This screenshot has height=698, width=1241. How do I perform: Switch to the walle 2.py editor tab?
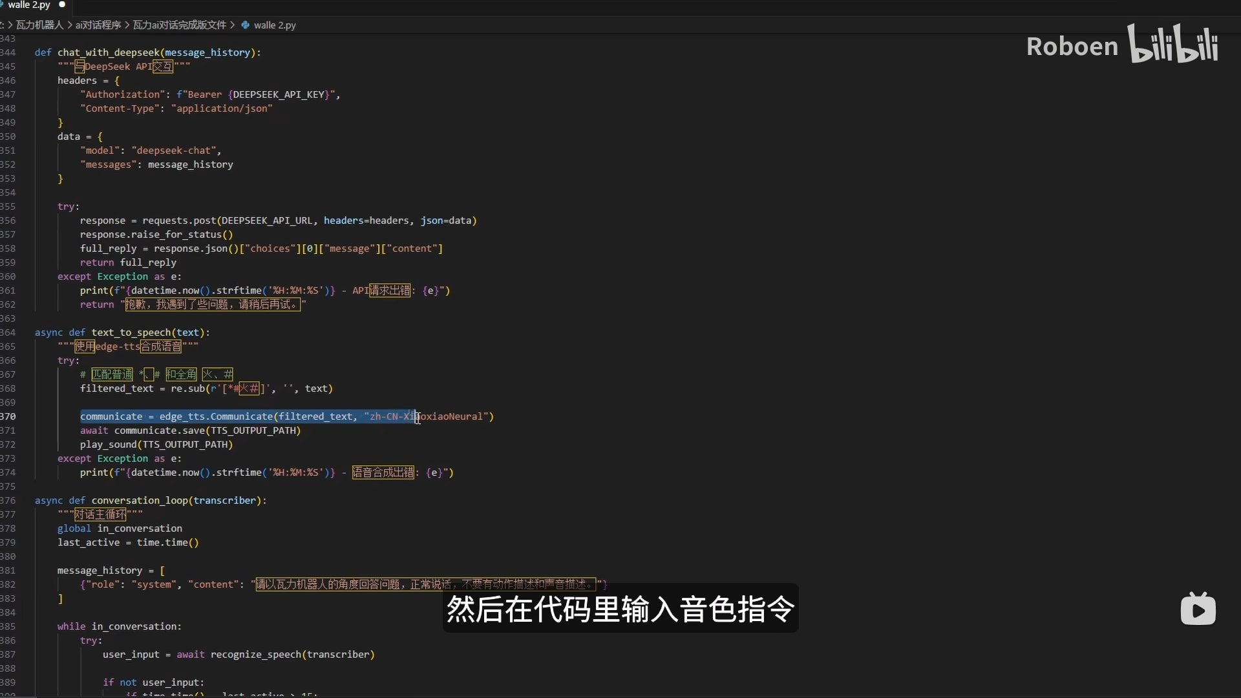[x=28, y=5]
